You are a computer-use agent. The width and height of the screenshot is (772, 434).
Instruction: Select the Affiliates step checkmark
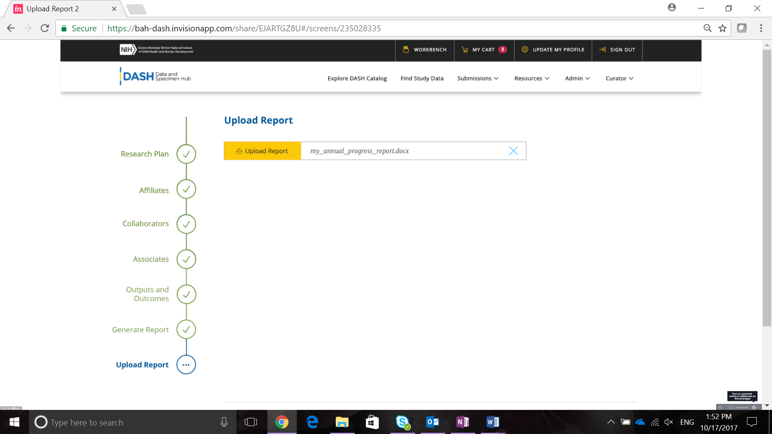coord(186,189)
